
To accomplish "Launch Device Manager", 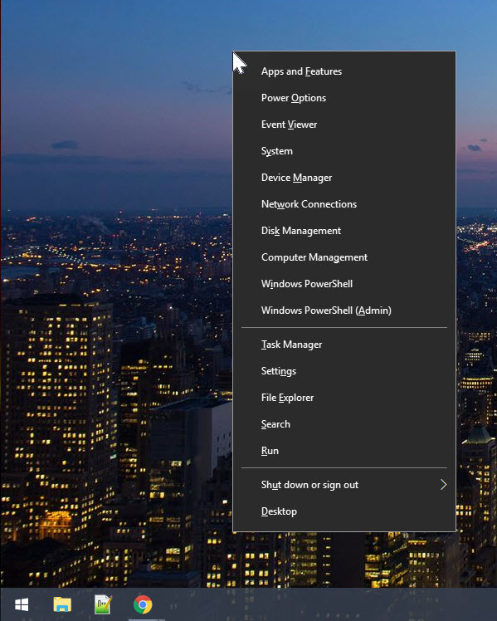I will click(344, 178).
